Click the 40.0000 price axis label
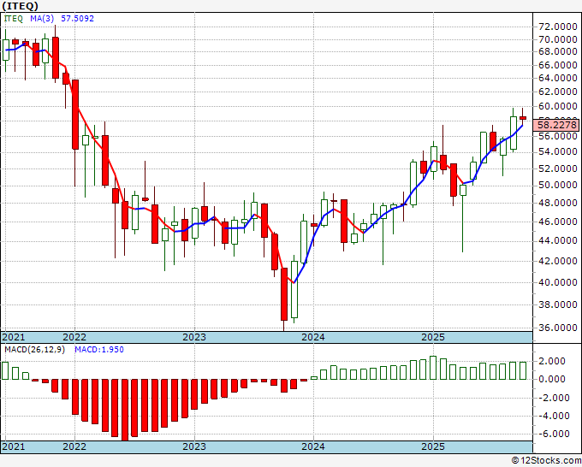This screenshot has width=582, height=467. [558, 282]
